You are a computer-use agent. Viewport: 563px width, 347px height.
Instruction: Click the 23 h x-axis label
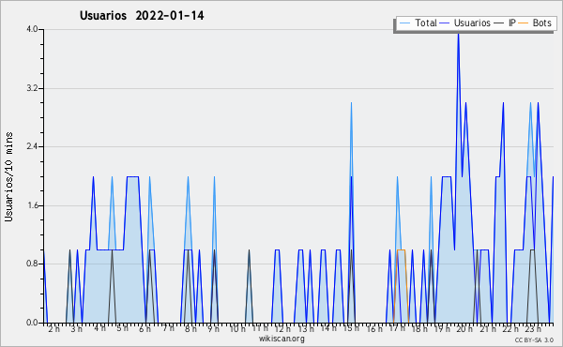pos(533,329)
